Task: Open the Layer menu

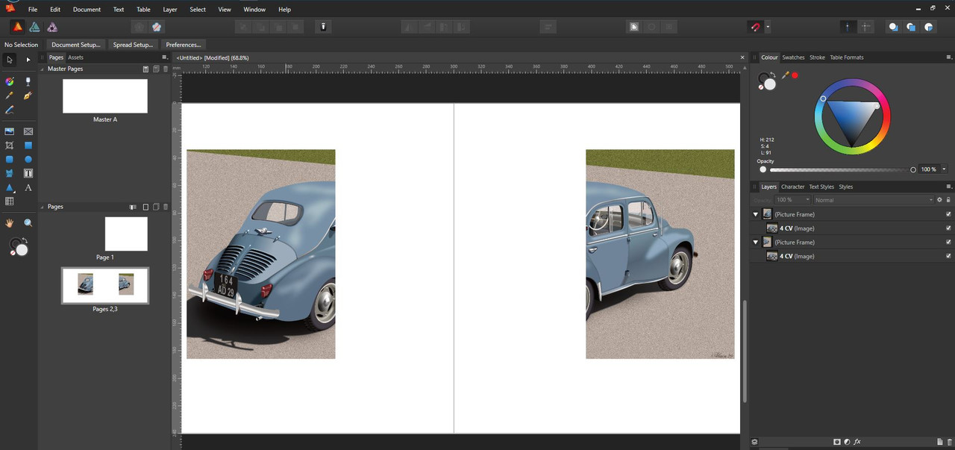Action: click(x=170, y=10)
